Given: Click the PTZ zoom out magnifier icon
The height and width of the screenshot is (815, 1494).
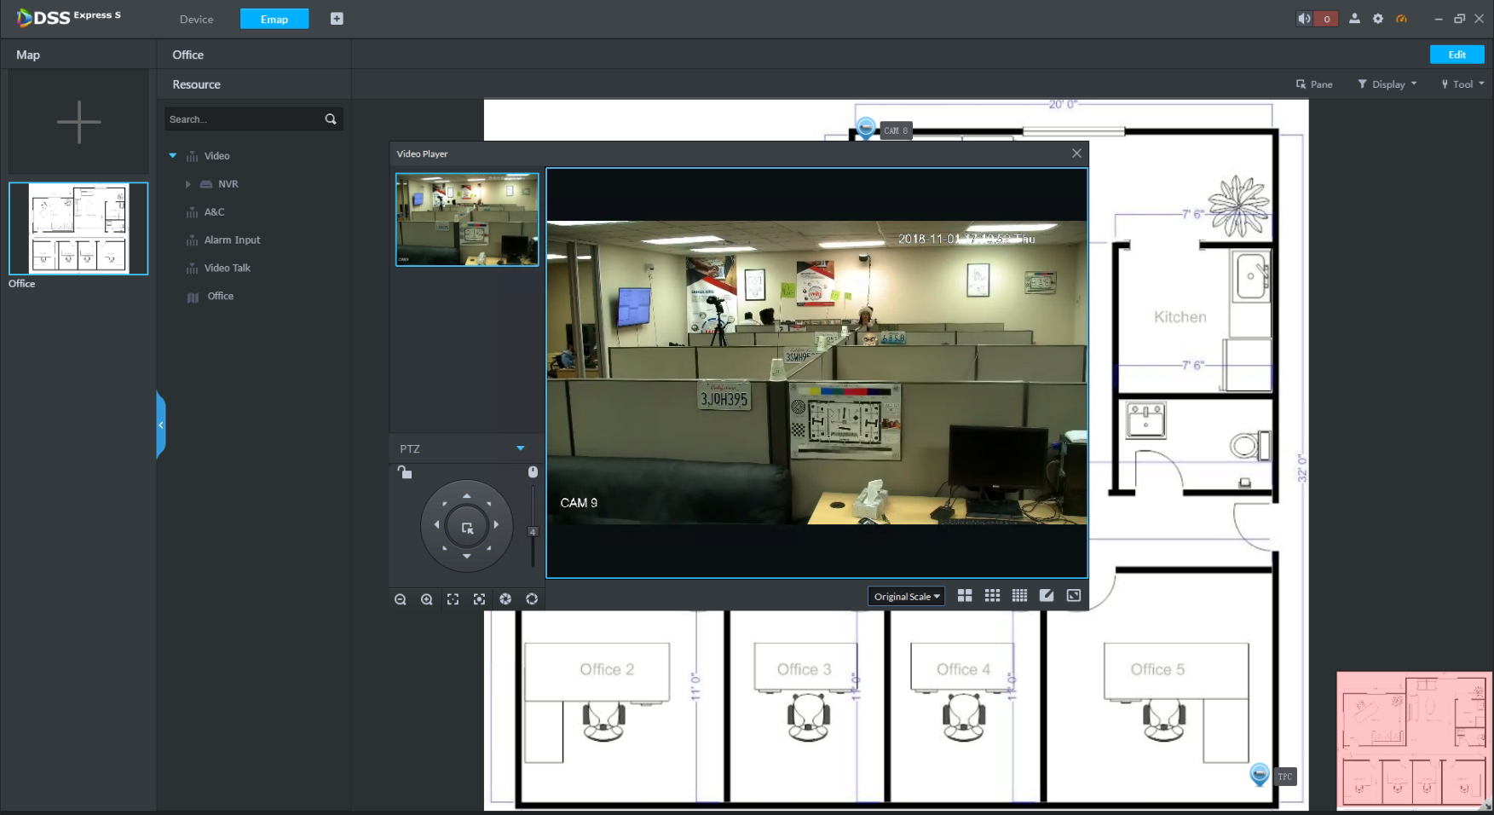Looking at the screenshot, I should point(400,599).
